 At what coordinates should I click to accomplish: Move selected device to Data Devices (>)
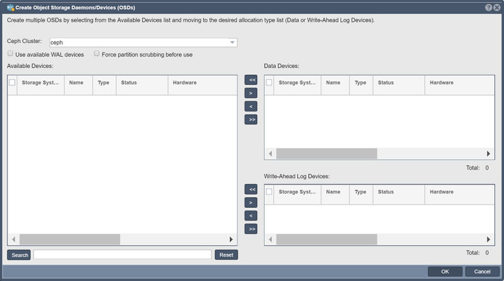(251, 93)
